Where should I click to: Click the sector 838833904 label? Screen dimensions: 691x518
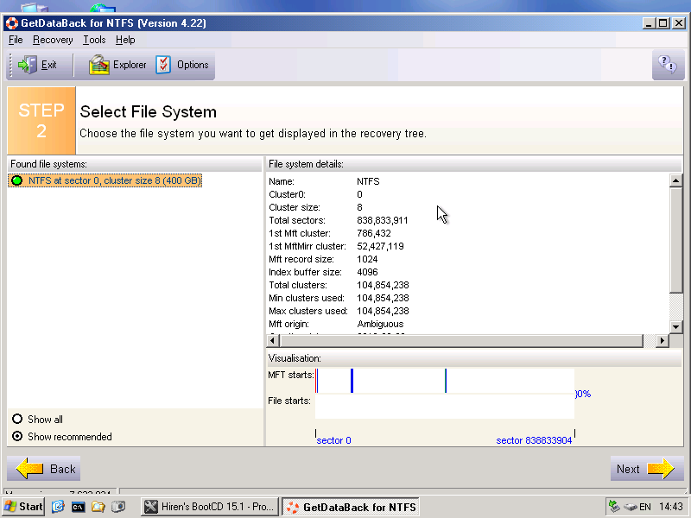click(534, 440)
